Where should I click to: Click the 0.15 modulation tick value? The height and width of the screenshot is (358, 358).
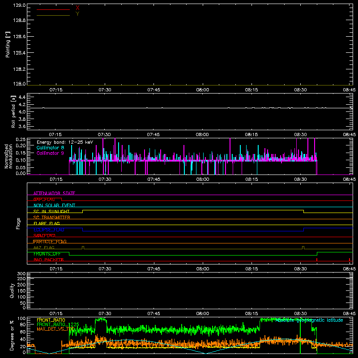[x=21, y=153]
